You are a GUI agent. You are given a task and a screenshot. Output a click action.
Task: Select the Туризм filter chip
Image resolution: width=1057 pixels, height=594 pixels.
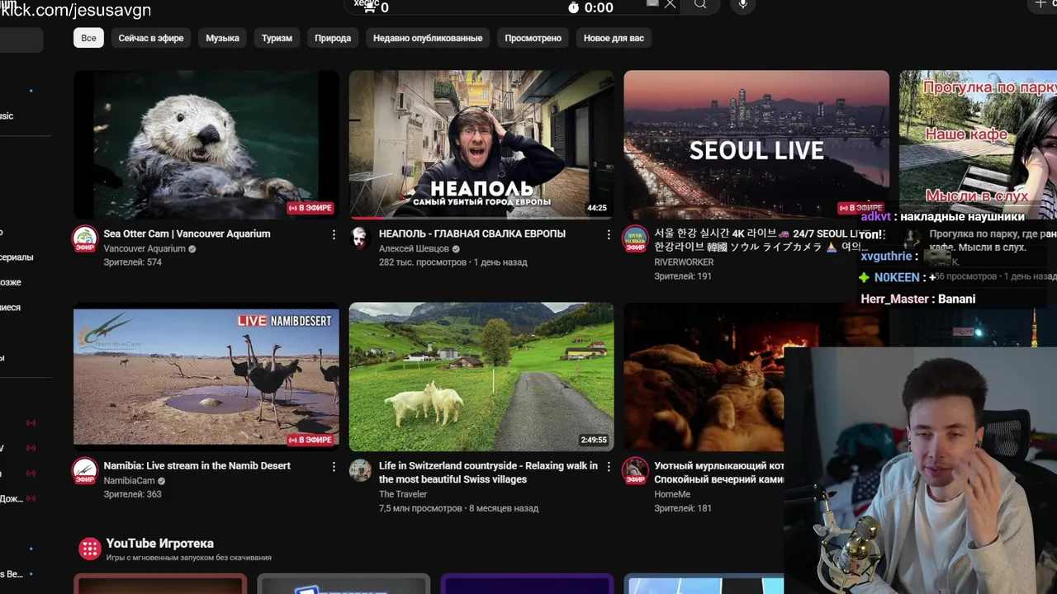click(277, 38)
